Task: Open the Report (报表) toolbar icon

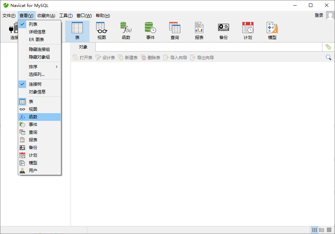Action: 199,31
